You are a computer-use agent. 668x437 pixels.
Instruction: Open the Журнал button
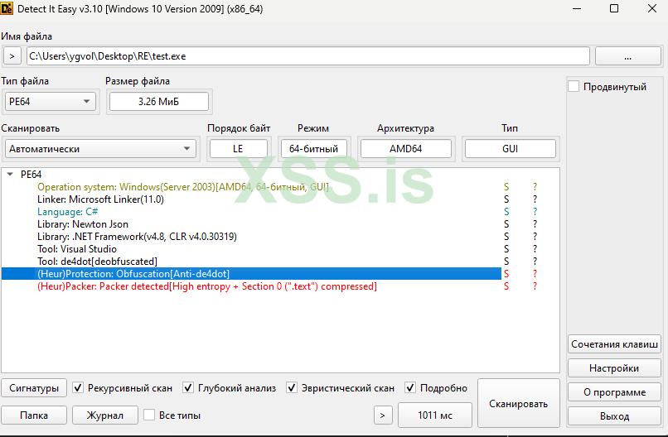105,415
